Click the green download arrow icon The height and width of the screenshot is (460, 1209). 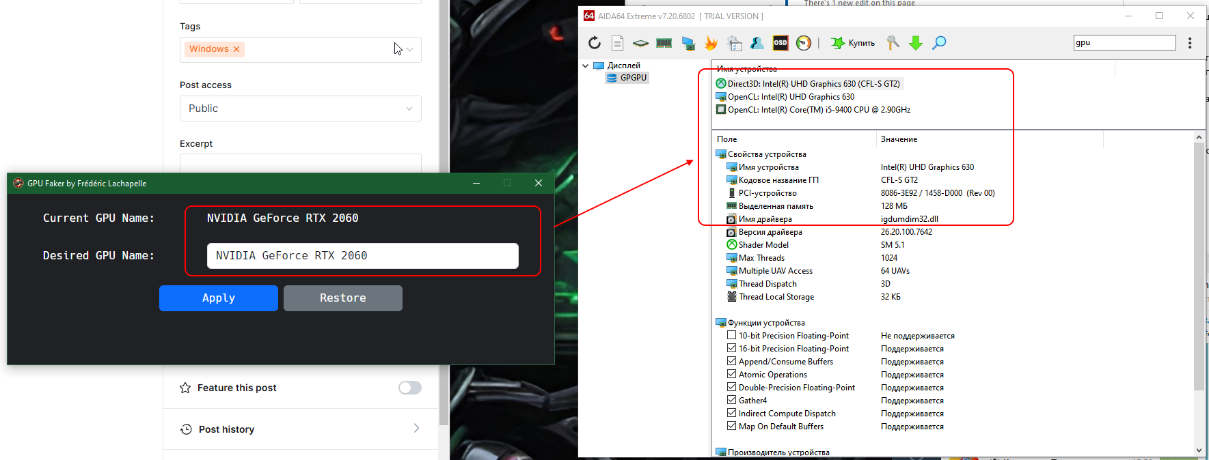click(x=916, y=43)
